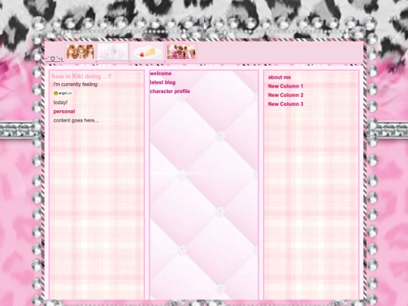408x306 pixels.
Task: Click the 'content goes here...' text
Action: [76, 120]
